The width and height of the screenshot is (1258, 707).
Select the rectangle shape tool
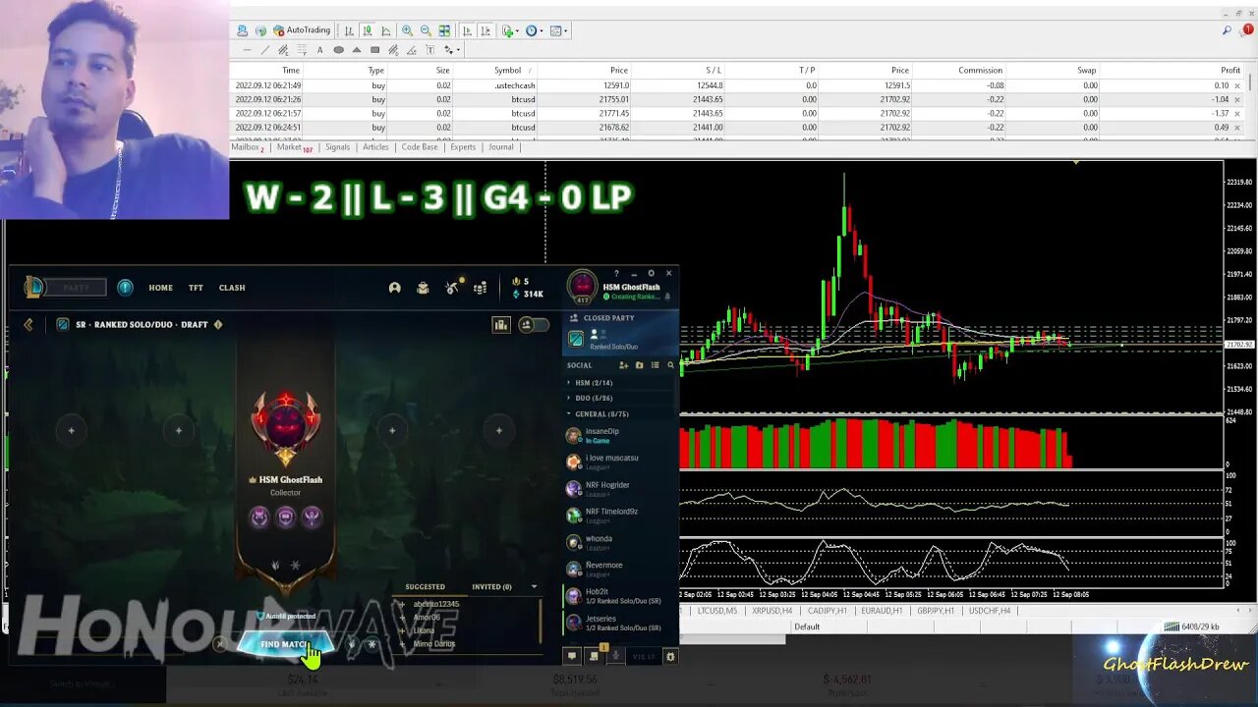click(374, 50)
